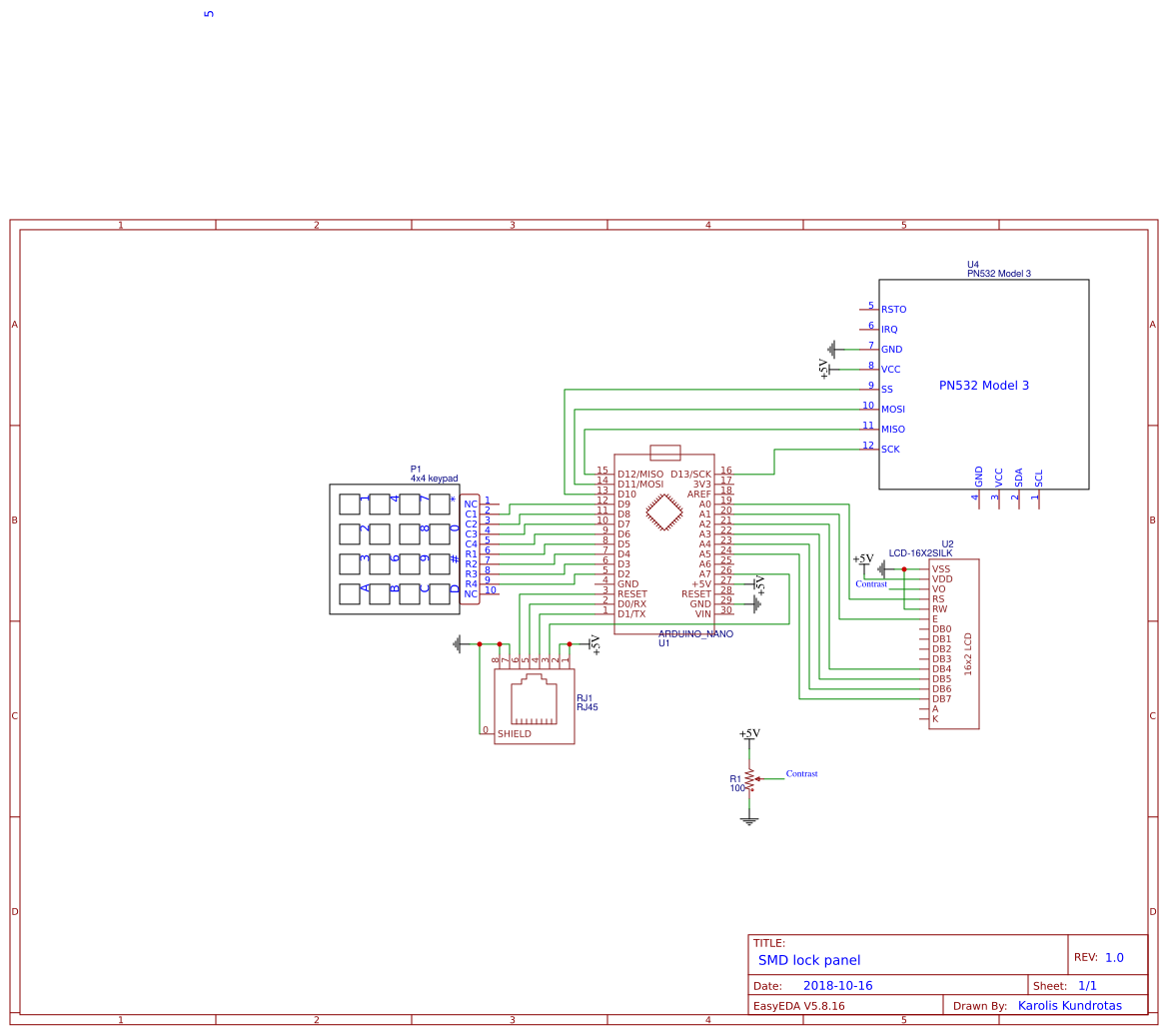This screenshot has height=1035, width=1168.
Task: Select the R1 potentiometer resistor symbol
Action: click(748, 779)
